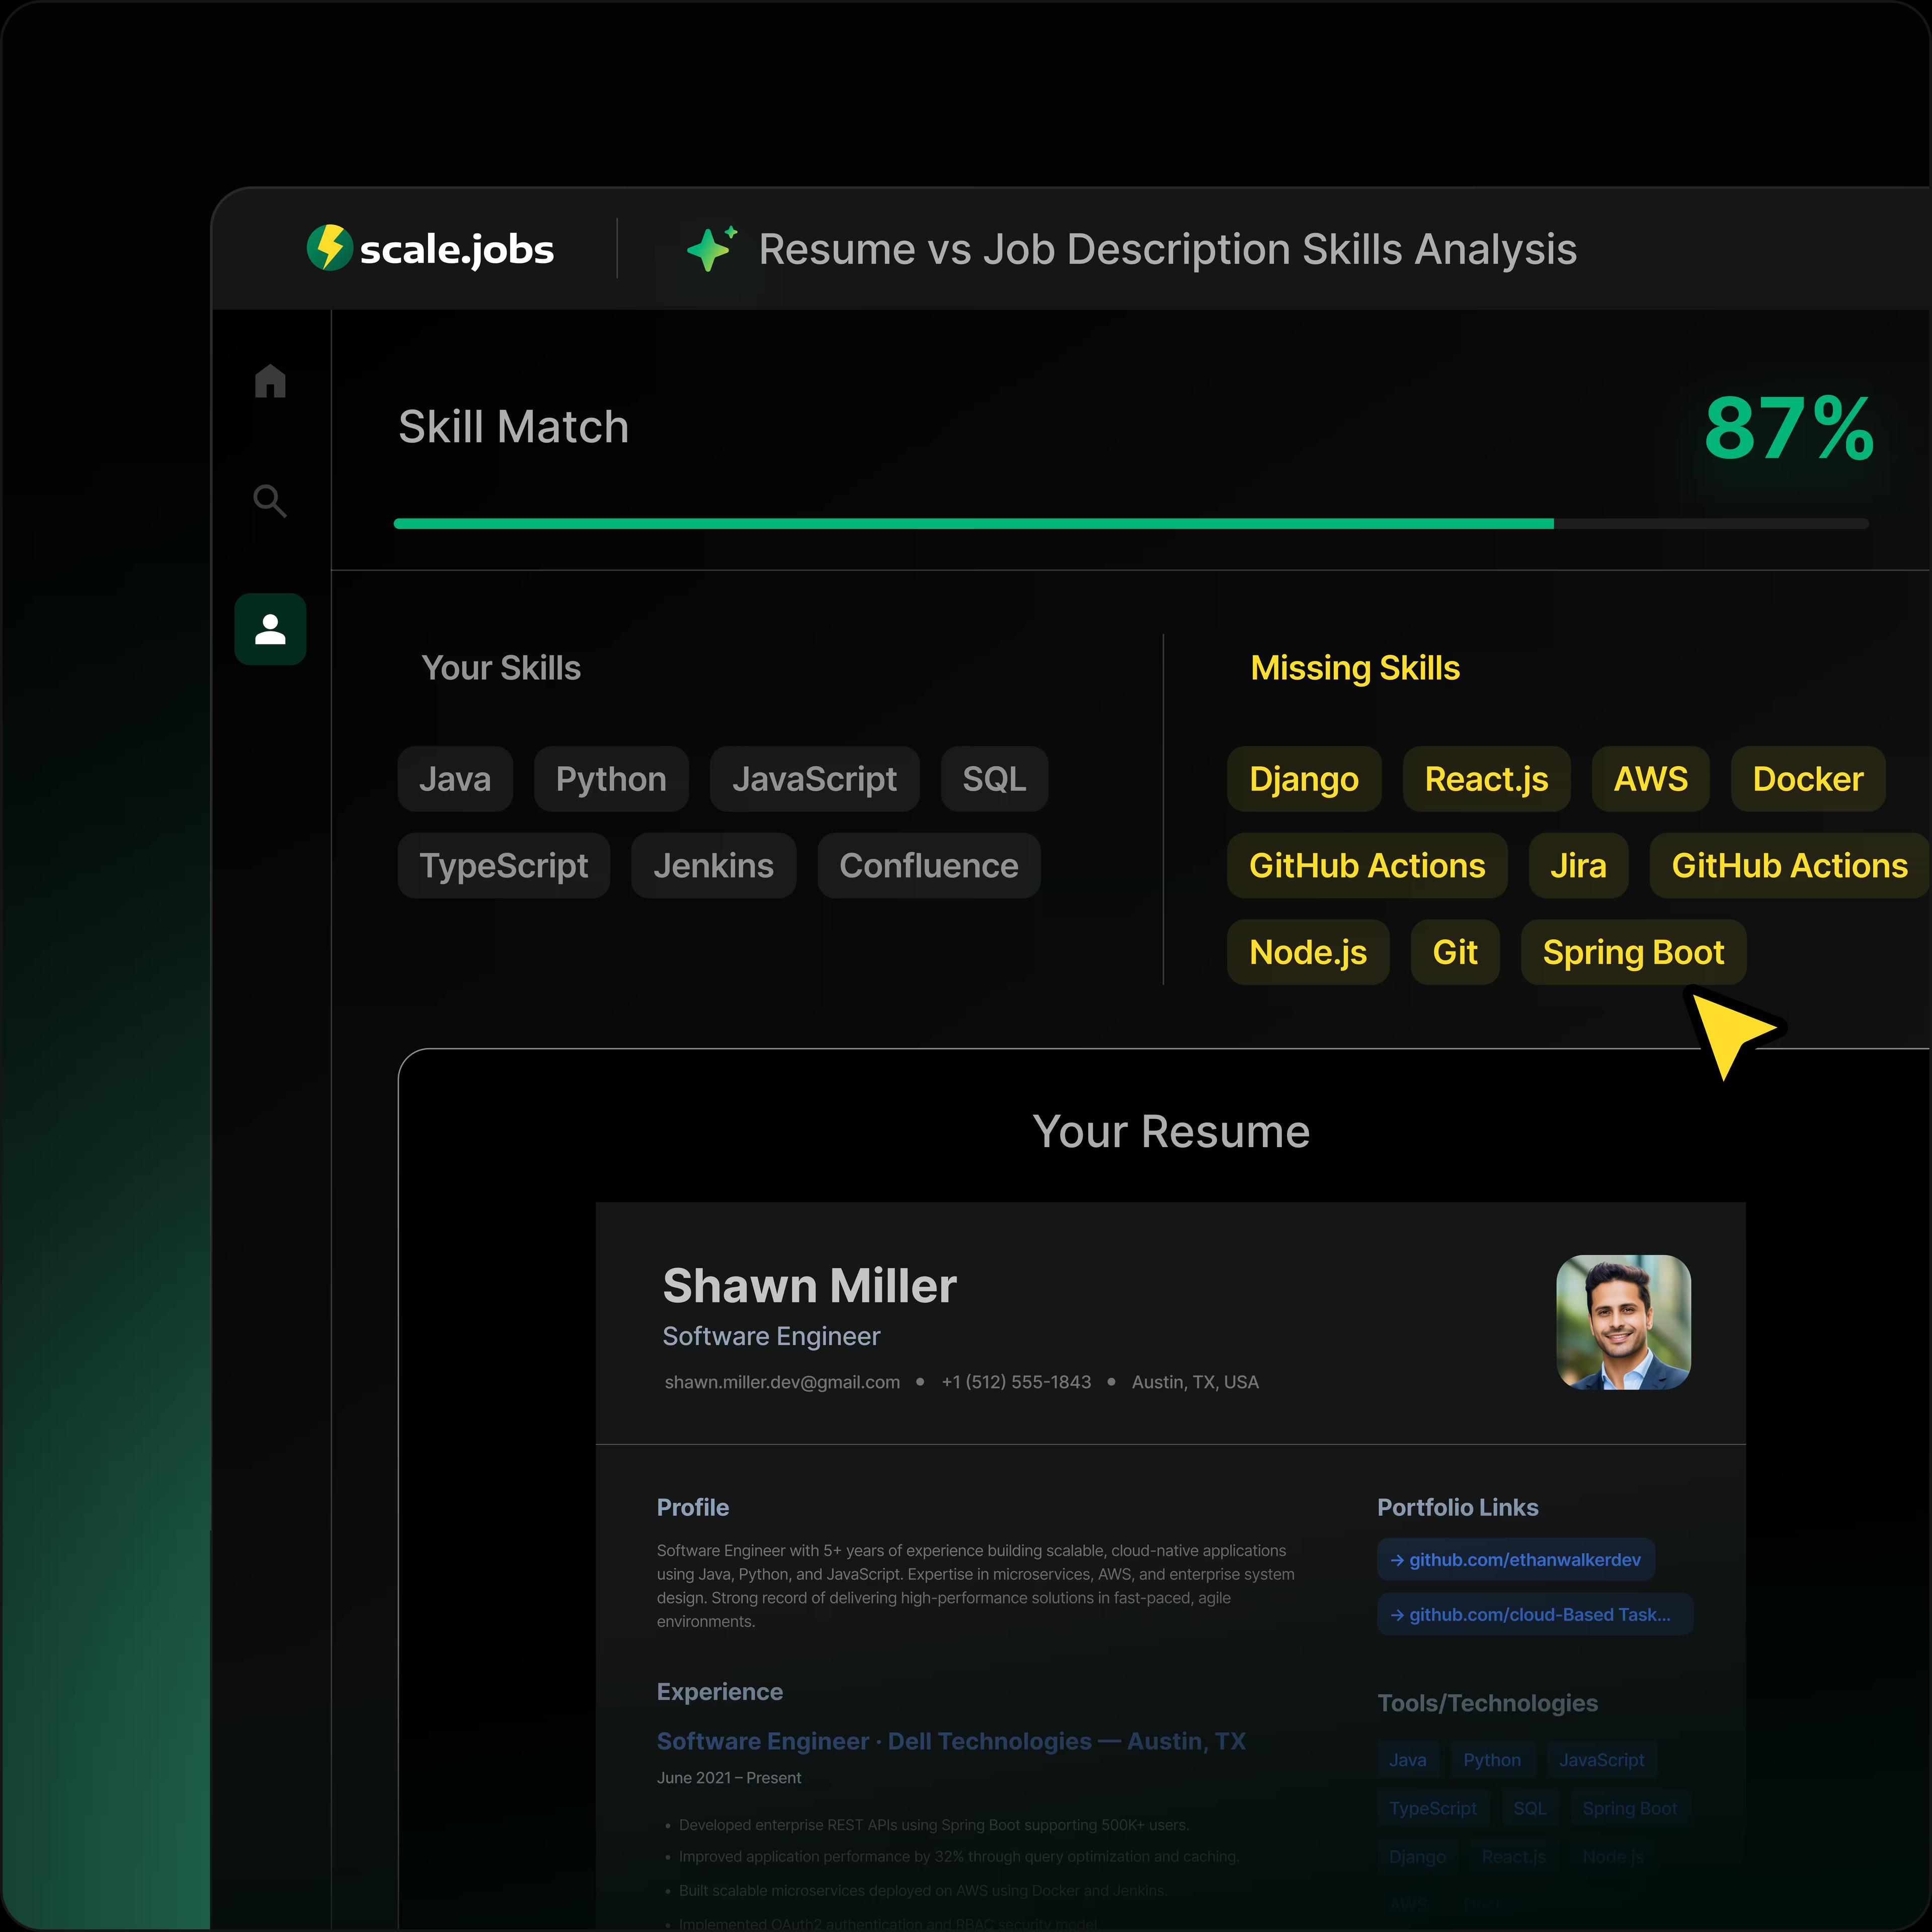Choose the Node.js missing skill chip
This screenshot has height=1932, width=1932.
pyautogui.click(x=1307, y=952)
